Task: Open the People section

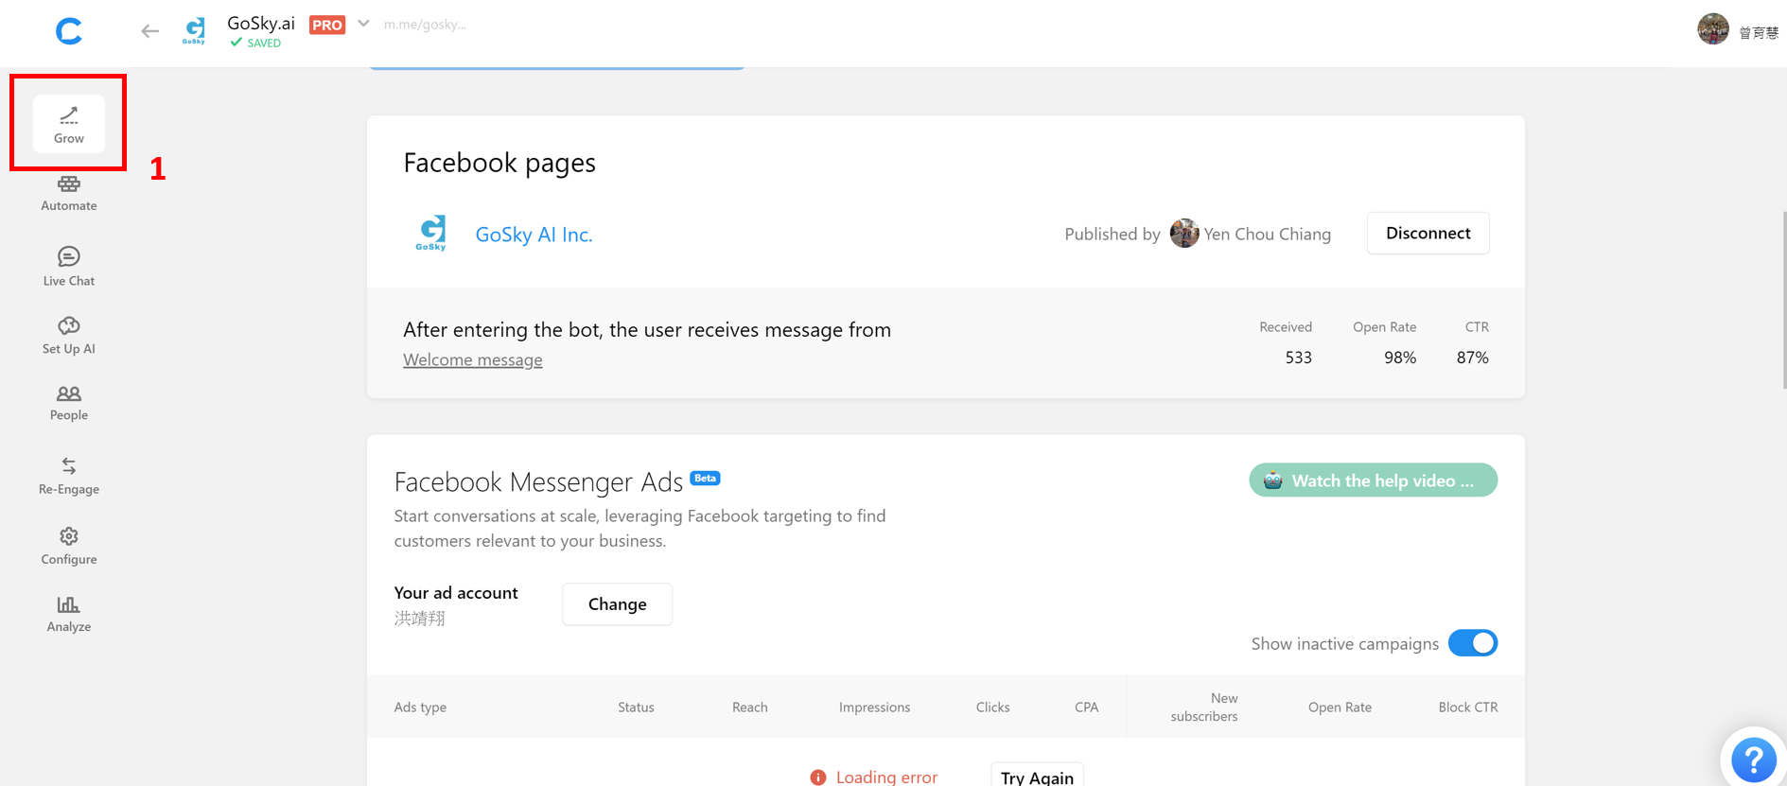Action: pyautogui.click(x=68, y=403)
